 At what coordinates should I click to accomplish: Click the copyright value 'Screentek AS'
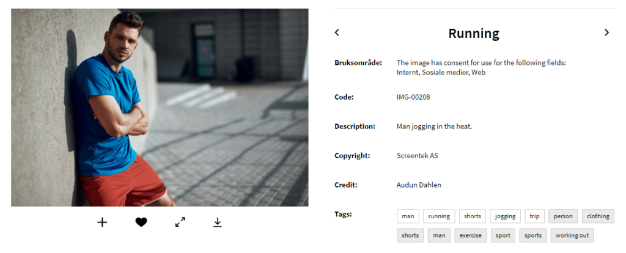(417, 156)
